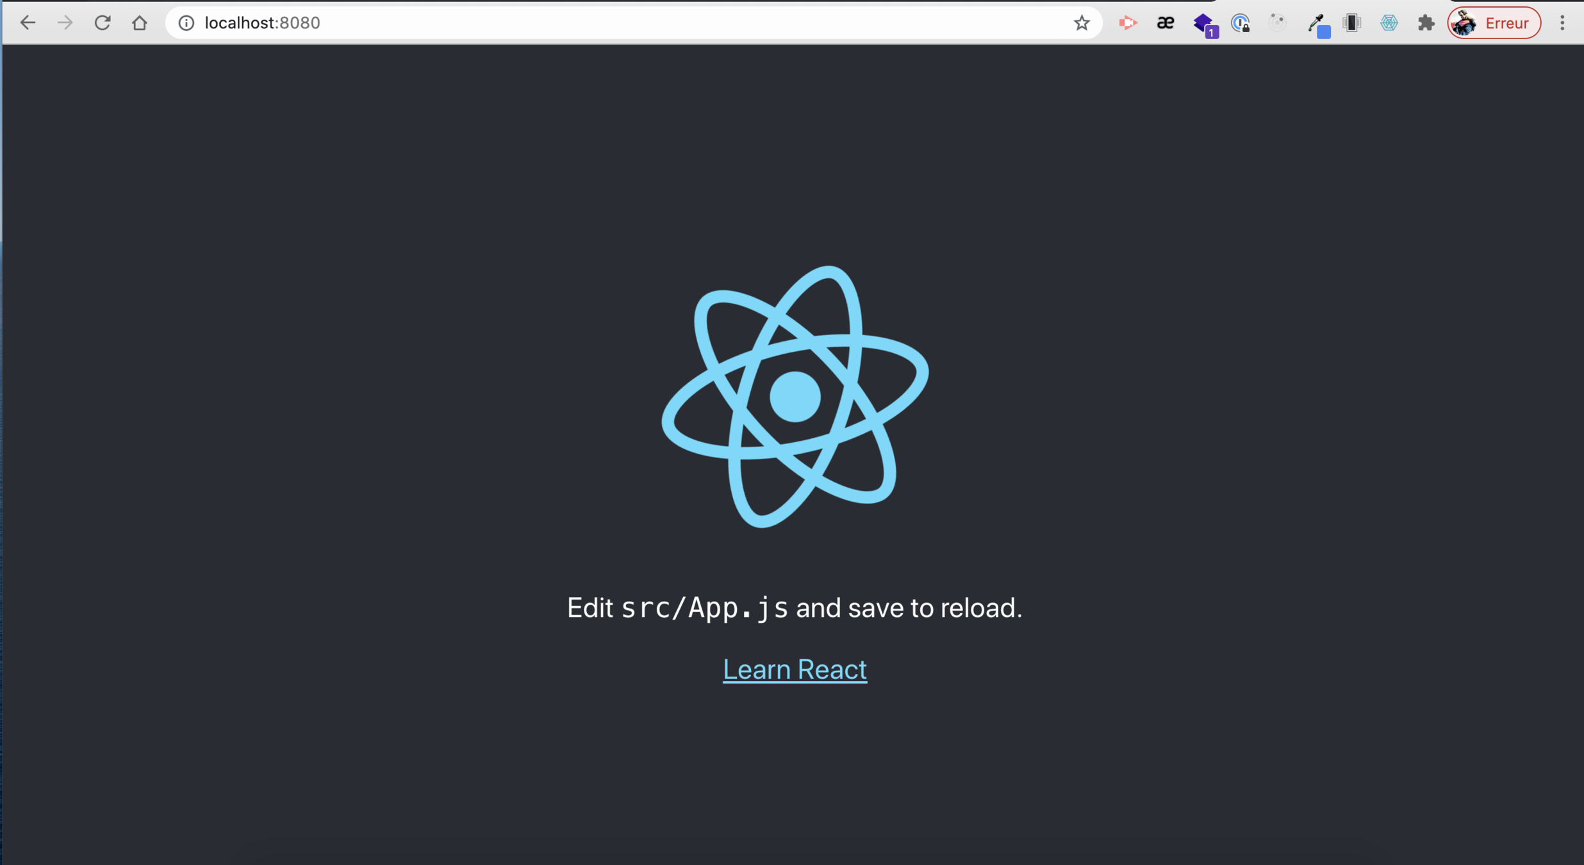View site information for localhost
1584x865 pixels.
click(x=186, y=23)
